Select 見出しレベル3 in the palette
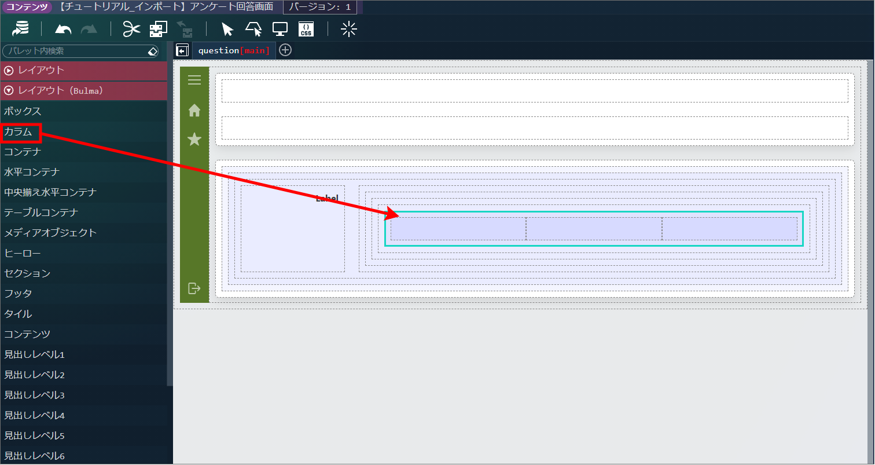 pyautogui.click(x=83, y=395)
